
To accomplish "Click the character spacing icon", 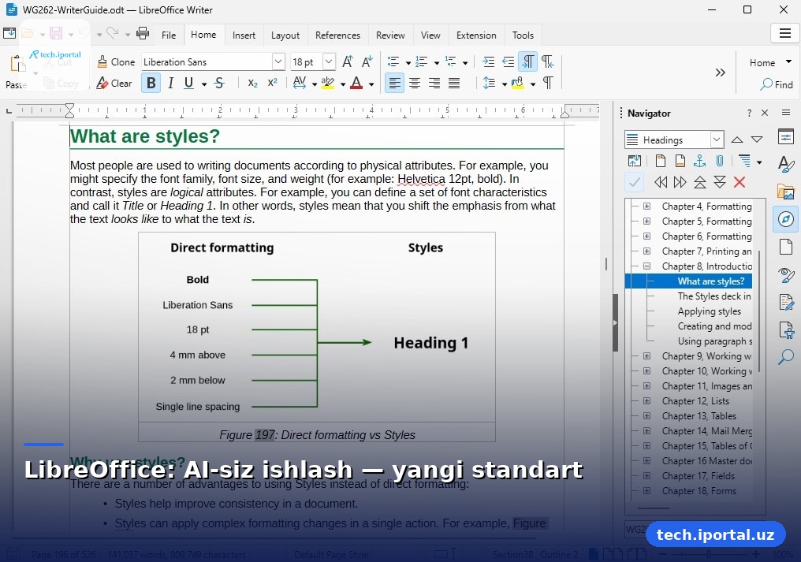I will click(x=300, y=84).
